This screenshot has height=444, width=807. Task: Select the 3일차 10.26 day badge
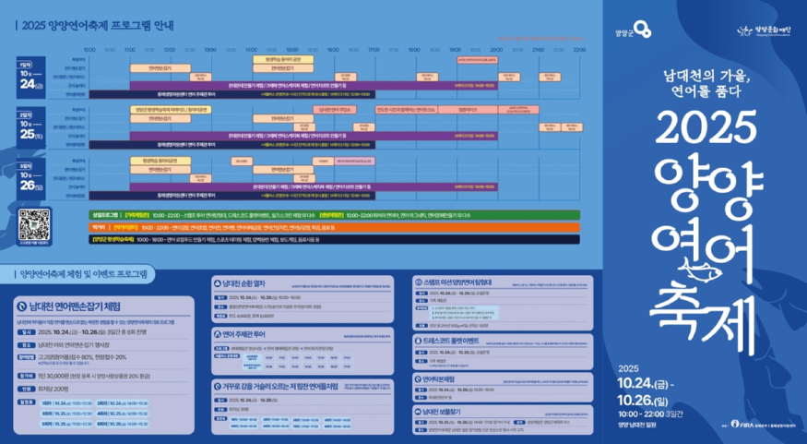pos(30,178)
